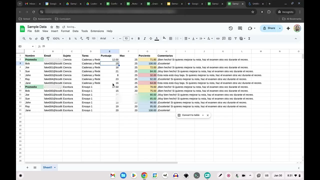Open Google account avatar
Screen dimensions: 320x180
tap(297, 28)
